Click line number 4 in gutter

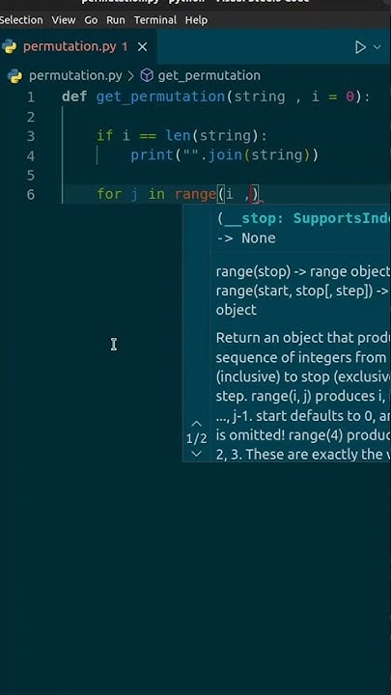[31, 156]
